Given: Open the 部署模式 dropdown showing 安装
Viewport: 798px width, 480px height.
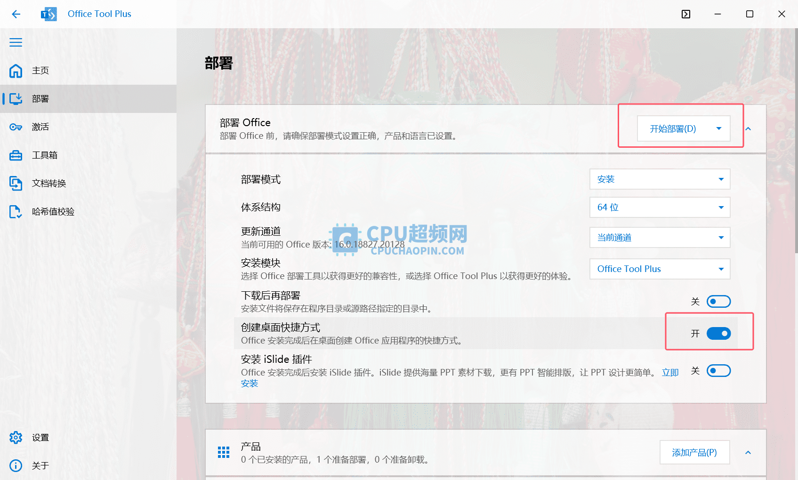Looking at the screenshot, I should tap(660, 179).
